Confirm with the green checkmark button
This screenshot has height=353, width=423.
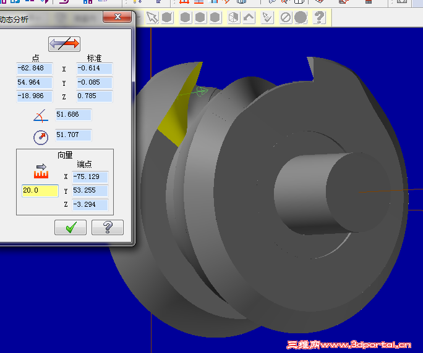[x=70, y=227]
